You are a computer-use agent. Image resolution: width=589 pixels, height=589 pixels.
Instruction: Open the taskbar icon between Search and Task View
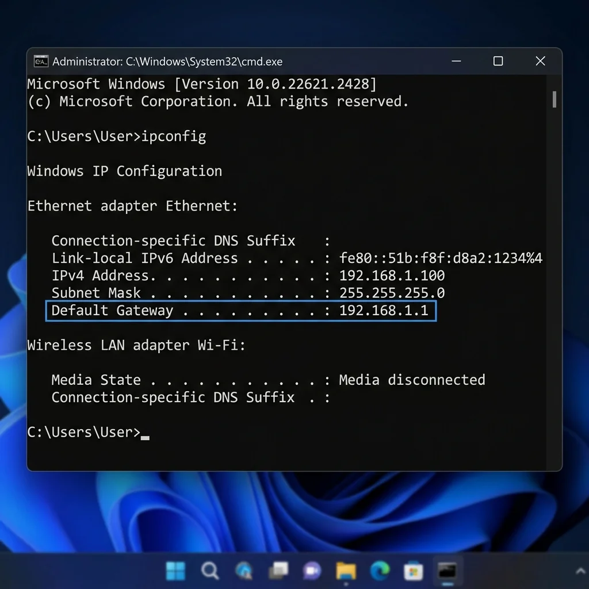[x=244, y=571]
